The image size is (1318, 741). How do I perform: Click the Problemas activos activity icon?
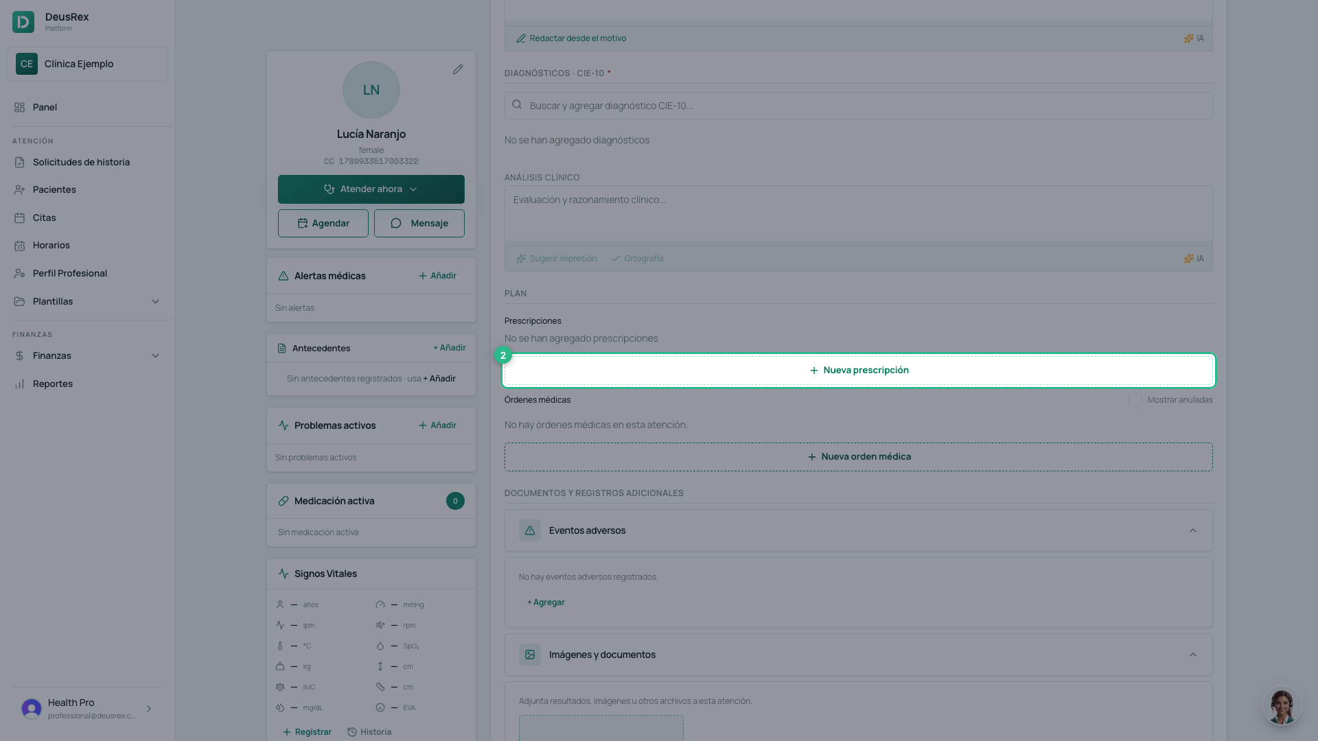tap(284, 425)
